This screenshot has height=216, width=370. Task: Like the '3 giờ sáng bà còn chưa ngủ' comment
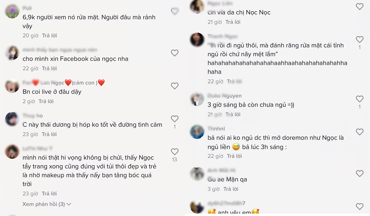pos(360,99)
